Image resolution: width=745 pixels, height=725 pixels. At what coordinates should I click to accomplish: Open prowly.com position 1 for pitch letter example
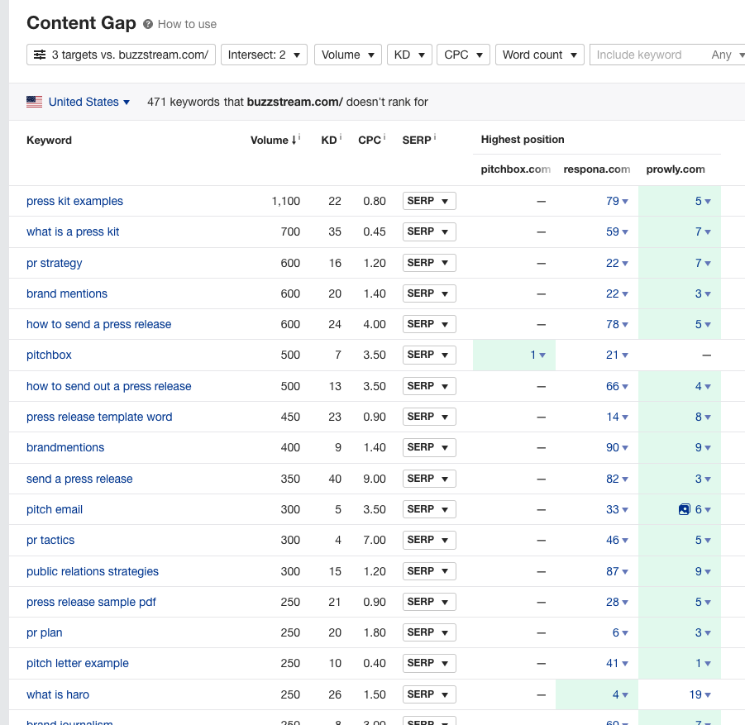click(703, 663)
